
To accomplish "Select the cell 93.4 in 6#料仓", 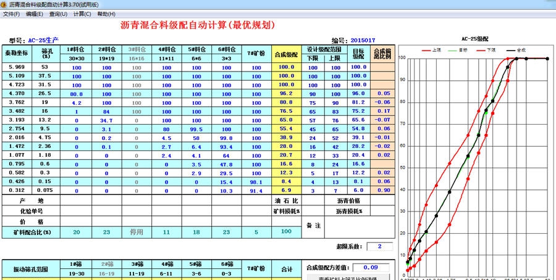I will 227,147.
